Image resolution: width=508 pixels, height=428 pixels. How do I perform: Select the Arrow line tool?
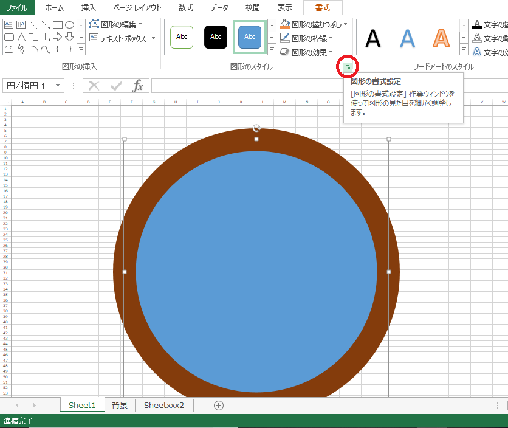pos(45,26)
